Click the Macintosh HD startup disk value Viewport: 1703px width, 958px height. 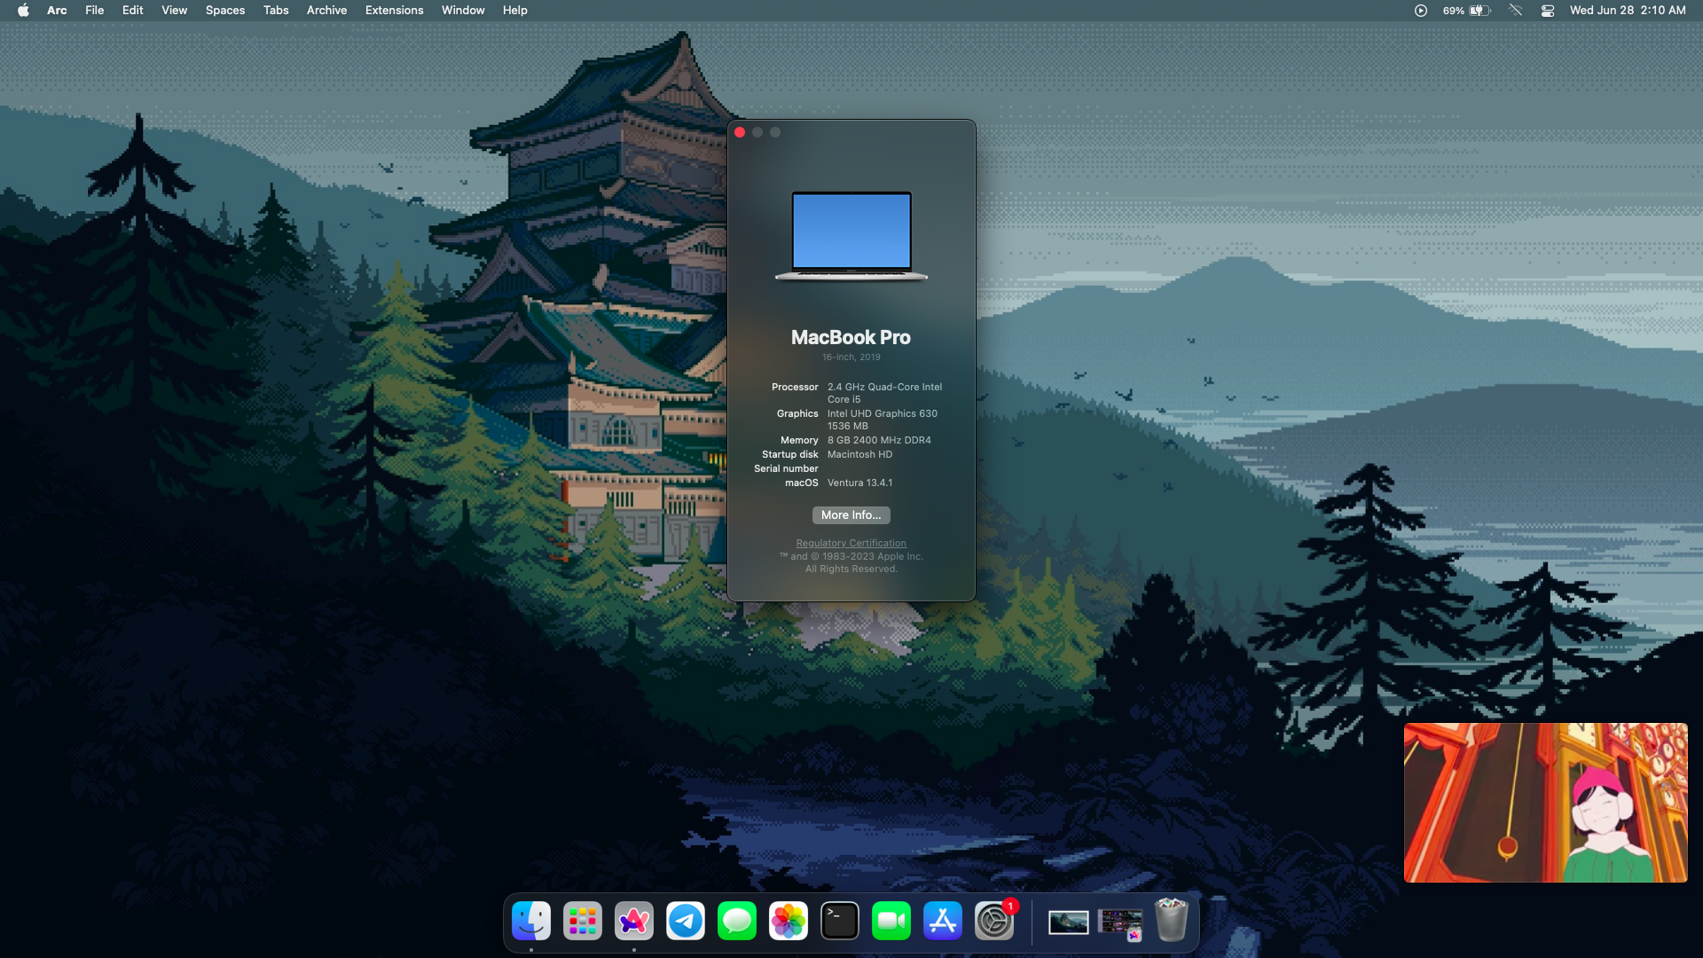coord(860,455)
